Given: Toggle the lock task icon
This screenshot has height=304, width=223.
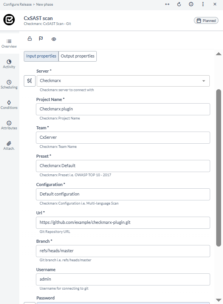Looking at the screenshot, I should (x=29, y=39).
